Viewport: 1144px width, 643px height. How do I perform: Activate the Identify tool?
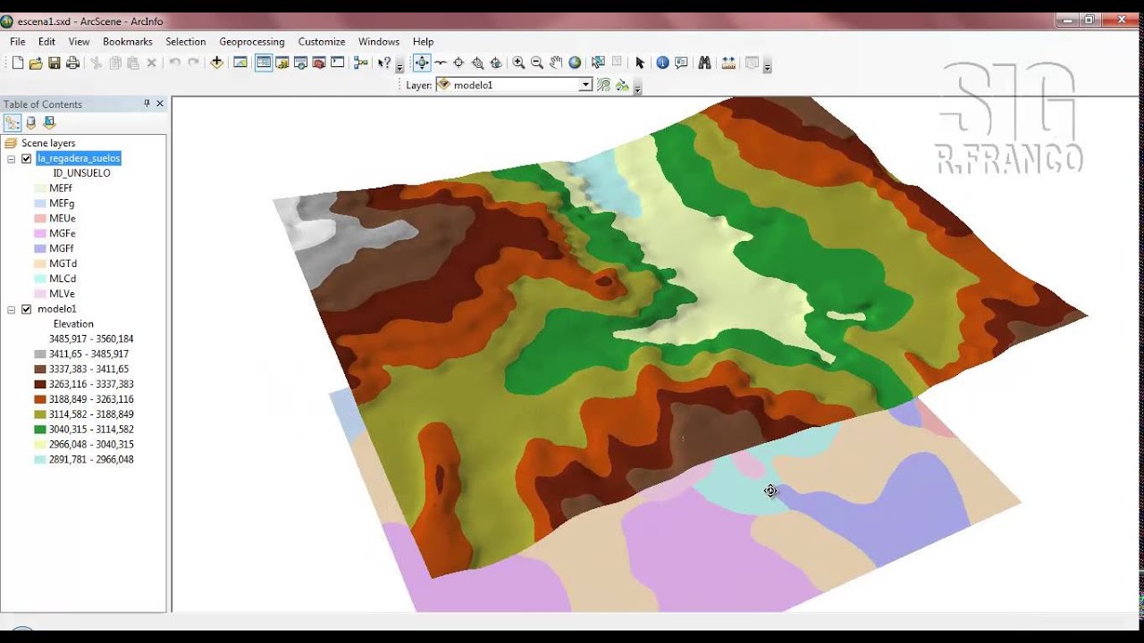coord(662,63)
